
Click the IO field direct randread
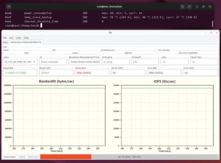coord(53,62)
